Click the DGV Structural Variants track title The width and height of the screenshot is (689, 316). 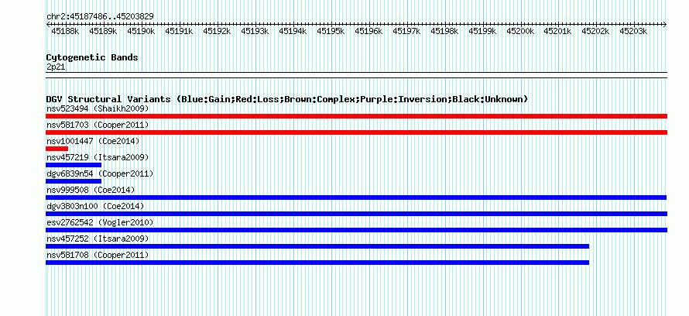(x=287, y=99)
